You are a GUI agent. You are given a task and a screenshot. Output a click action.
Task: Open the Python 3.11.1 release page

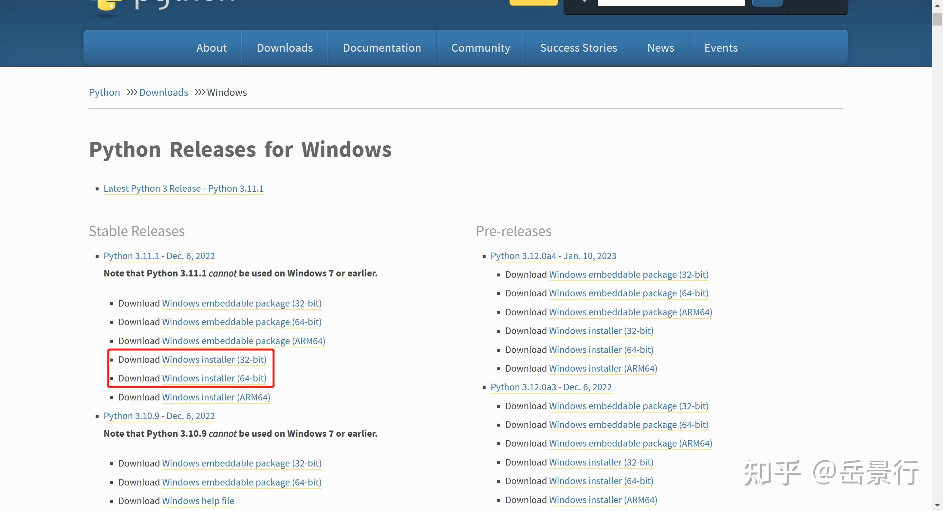point(159,256)
